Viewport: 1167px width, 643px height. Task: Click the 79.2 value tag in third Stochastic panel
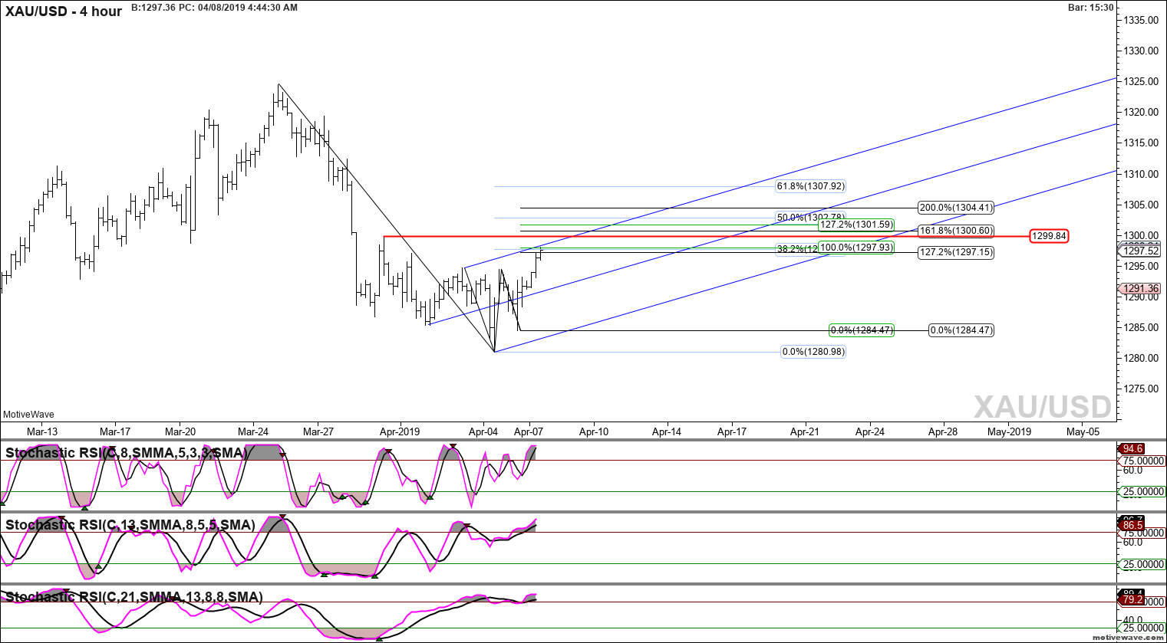tap(1132, 600)
